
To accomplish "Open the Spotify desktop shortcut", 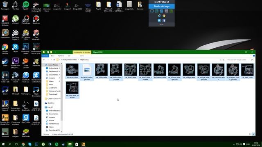I will tap(26, 5).
